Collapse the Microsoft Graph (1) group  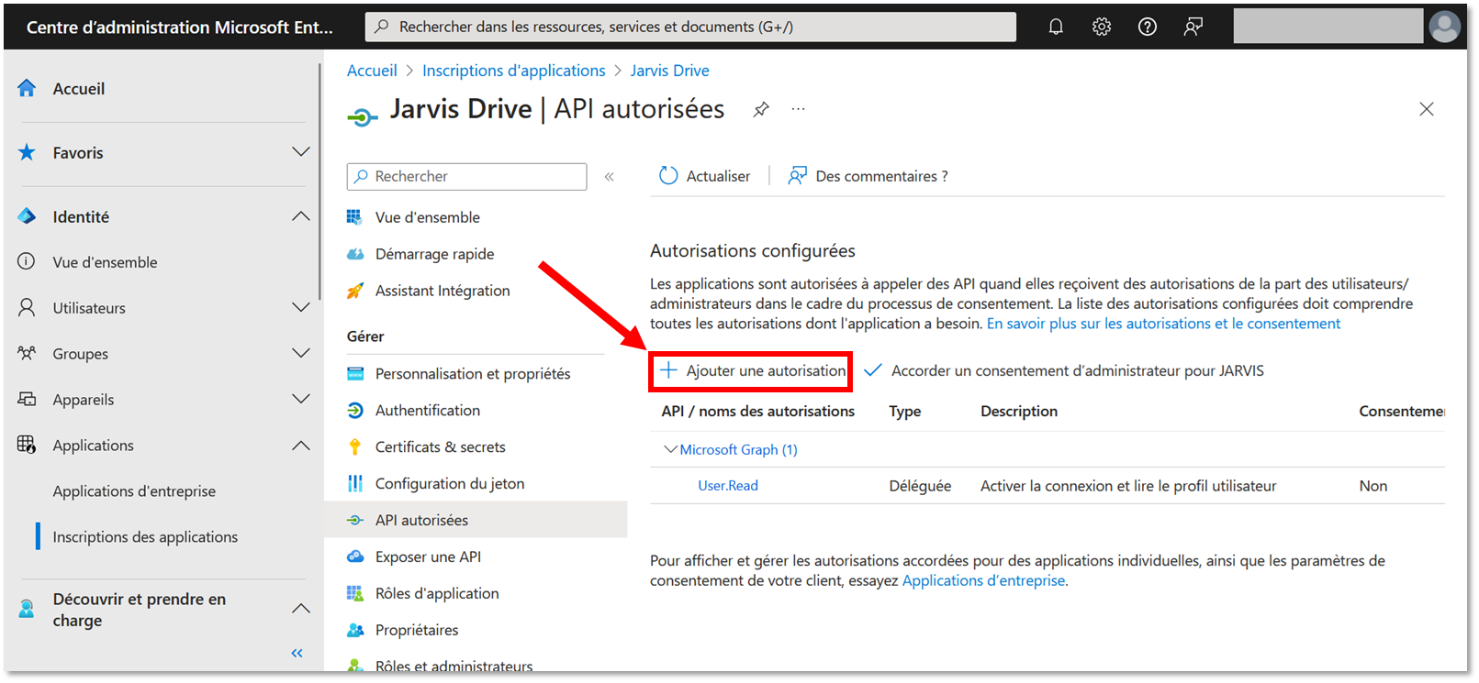(670, 449)
